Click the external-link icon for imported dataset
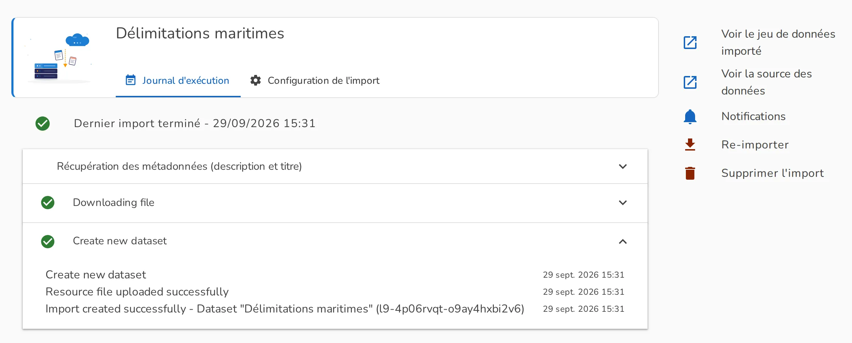The width and height of the screenshot is (852, 343). [690, 43]
